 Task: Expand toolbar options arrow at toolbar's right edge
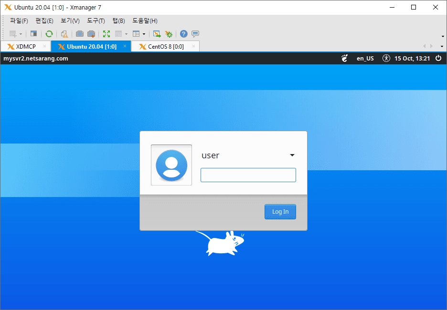(443, 36)
